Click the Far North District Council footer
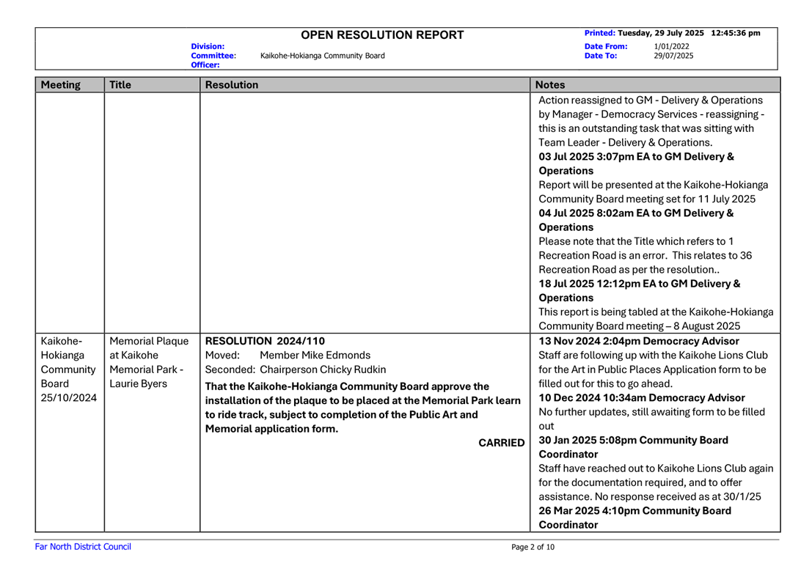The height and width of the screenshot is (574, 812). pos(83,547)
